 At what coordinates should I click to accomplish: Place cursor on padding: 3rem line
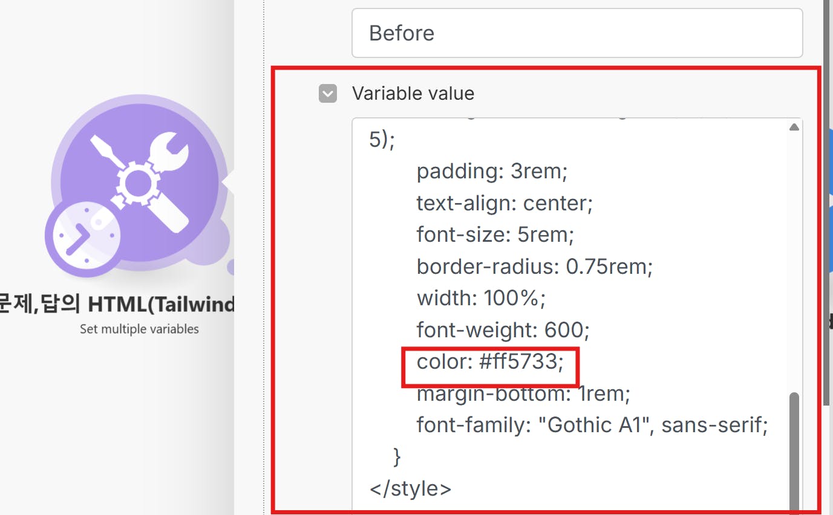[492, 171]
